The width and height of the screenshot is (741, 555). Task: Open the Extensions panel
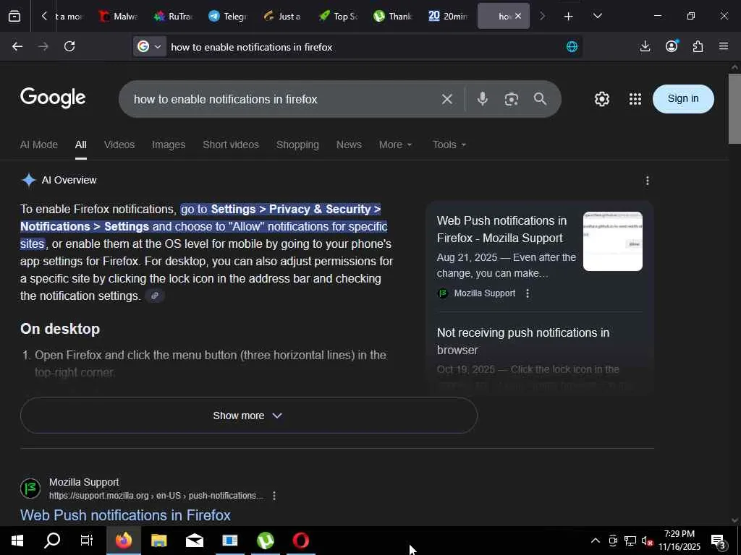click(698, 46)
